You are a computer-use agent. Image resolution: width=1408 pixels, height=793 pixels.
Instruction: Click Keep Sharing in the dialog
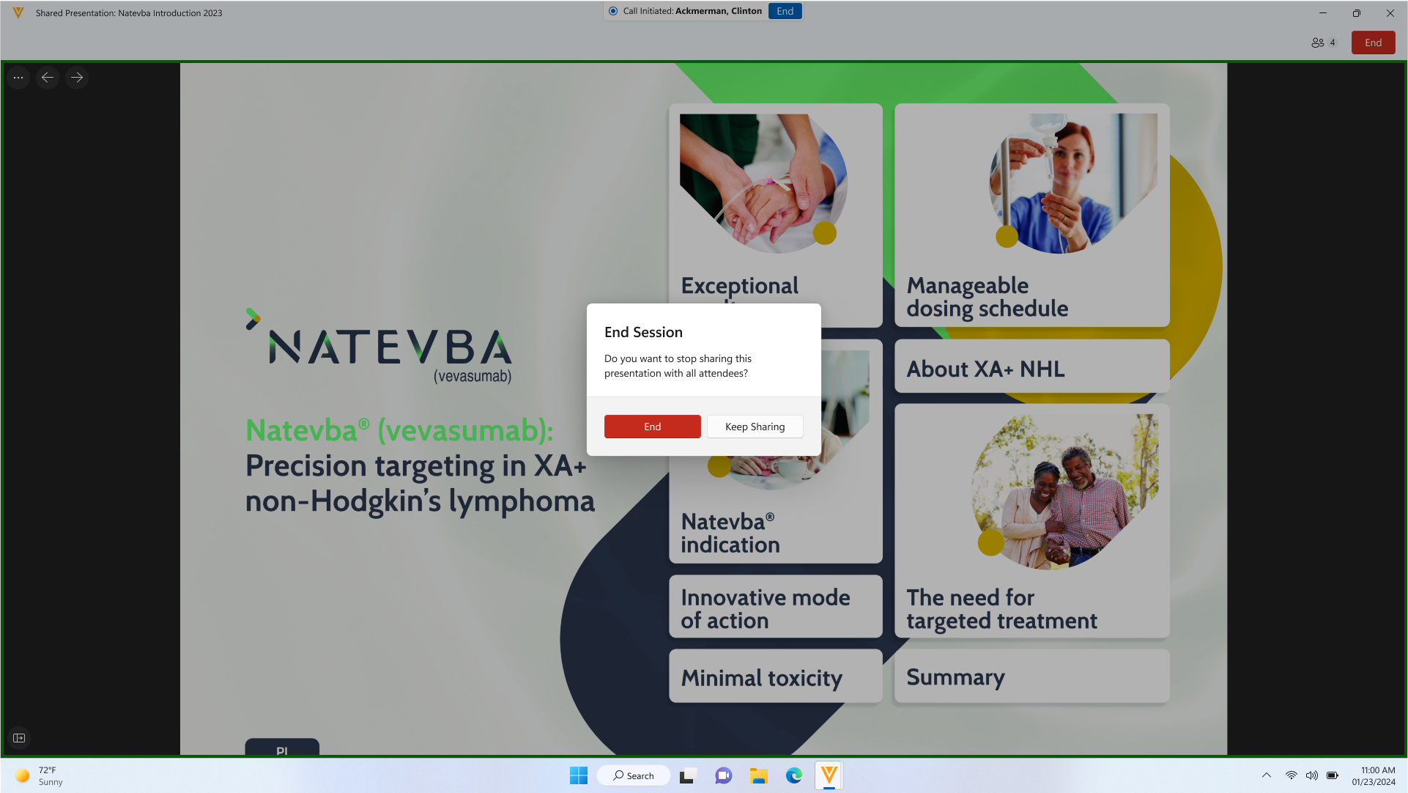(755, 427)
